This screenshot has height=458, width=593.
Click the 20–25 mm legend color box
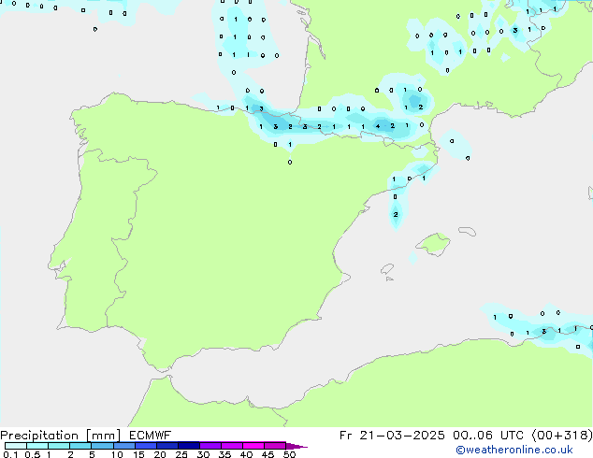click(x=167, y=446)
